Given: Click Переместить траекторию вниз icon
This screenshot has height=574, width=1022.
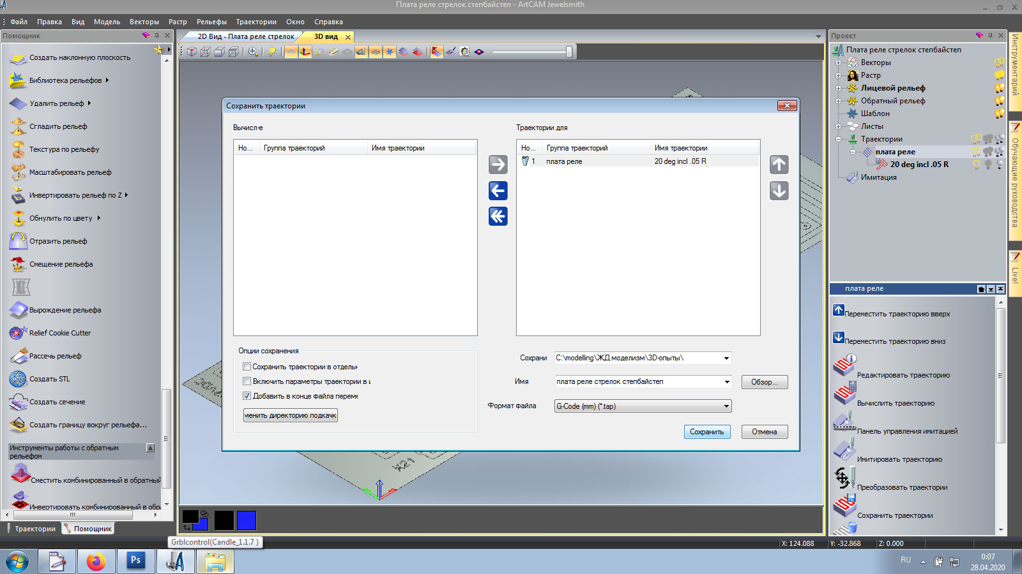Looking at the screenshot, I should tap(839, 337).
